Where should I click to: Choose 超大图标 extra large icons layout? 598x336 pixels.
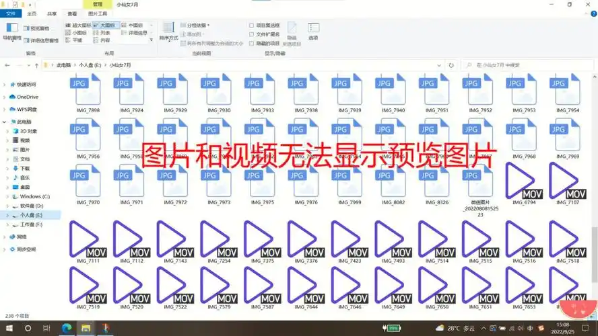pos(78,25)
